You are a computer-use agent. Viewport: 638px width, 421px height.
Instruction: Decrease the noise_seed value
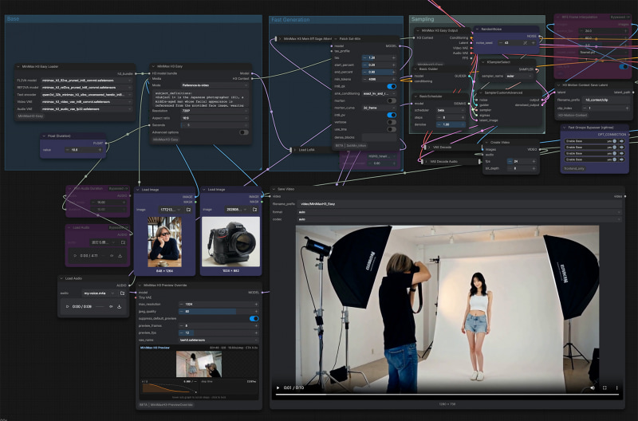(501, 43)
